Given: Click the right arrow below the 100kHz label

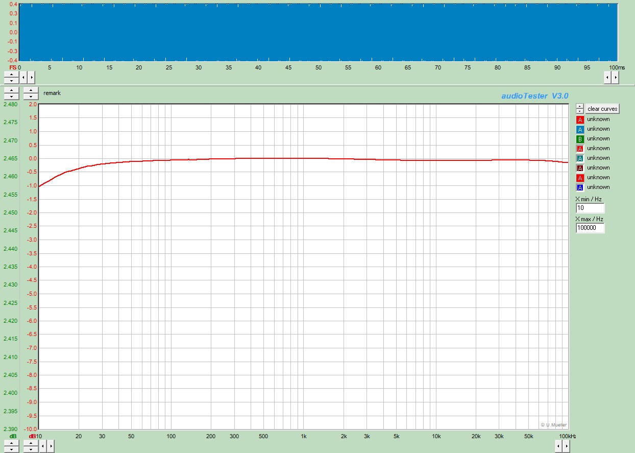Looking at the screenshot, I should (x=566, y=446).
